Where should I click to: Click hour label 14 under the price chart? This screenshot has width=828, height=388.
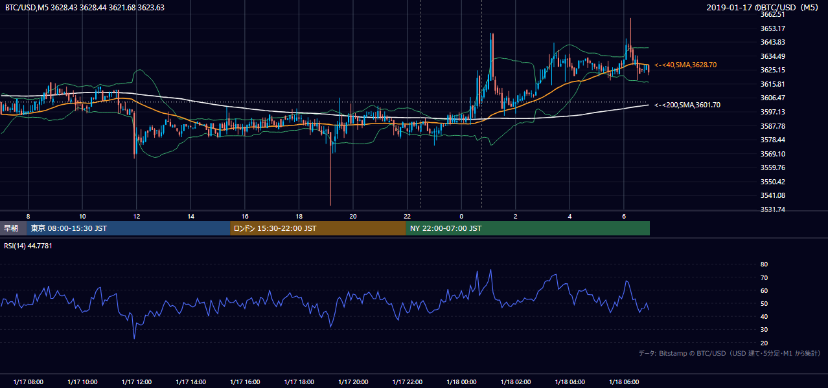click(x=190, y=216)
